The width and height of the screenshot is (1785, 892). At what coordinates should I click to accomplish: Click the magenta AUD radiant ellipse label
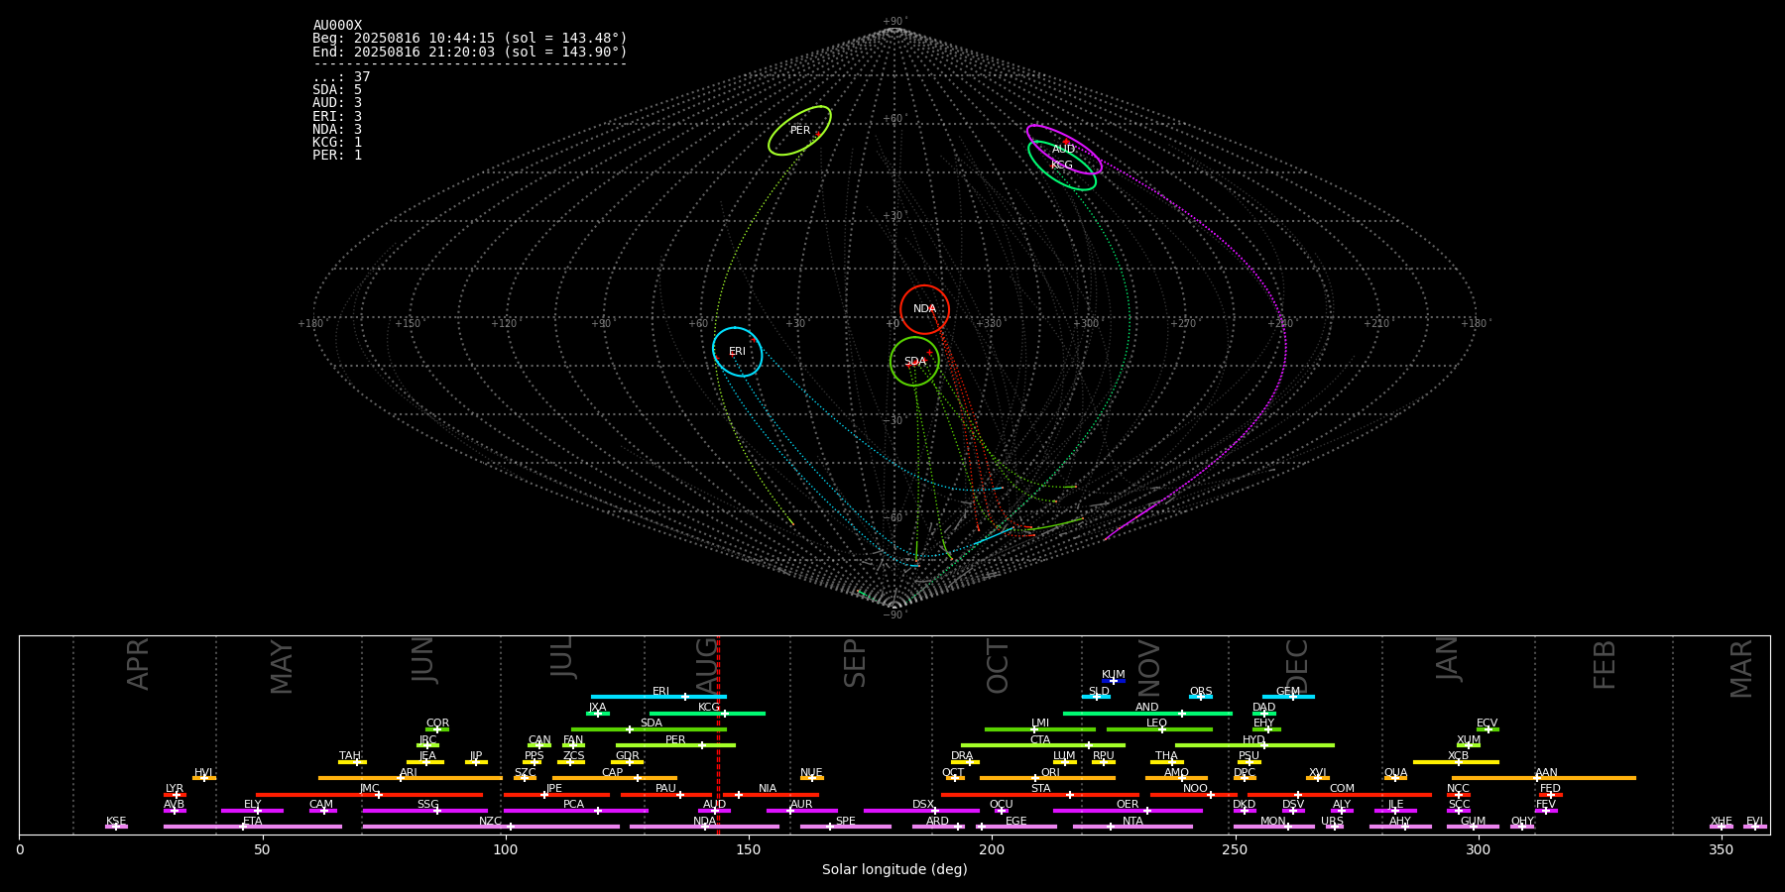point(1064,150)
